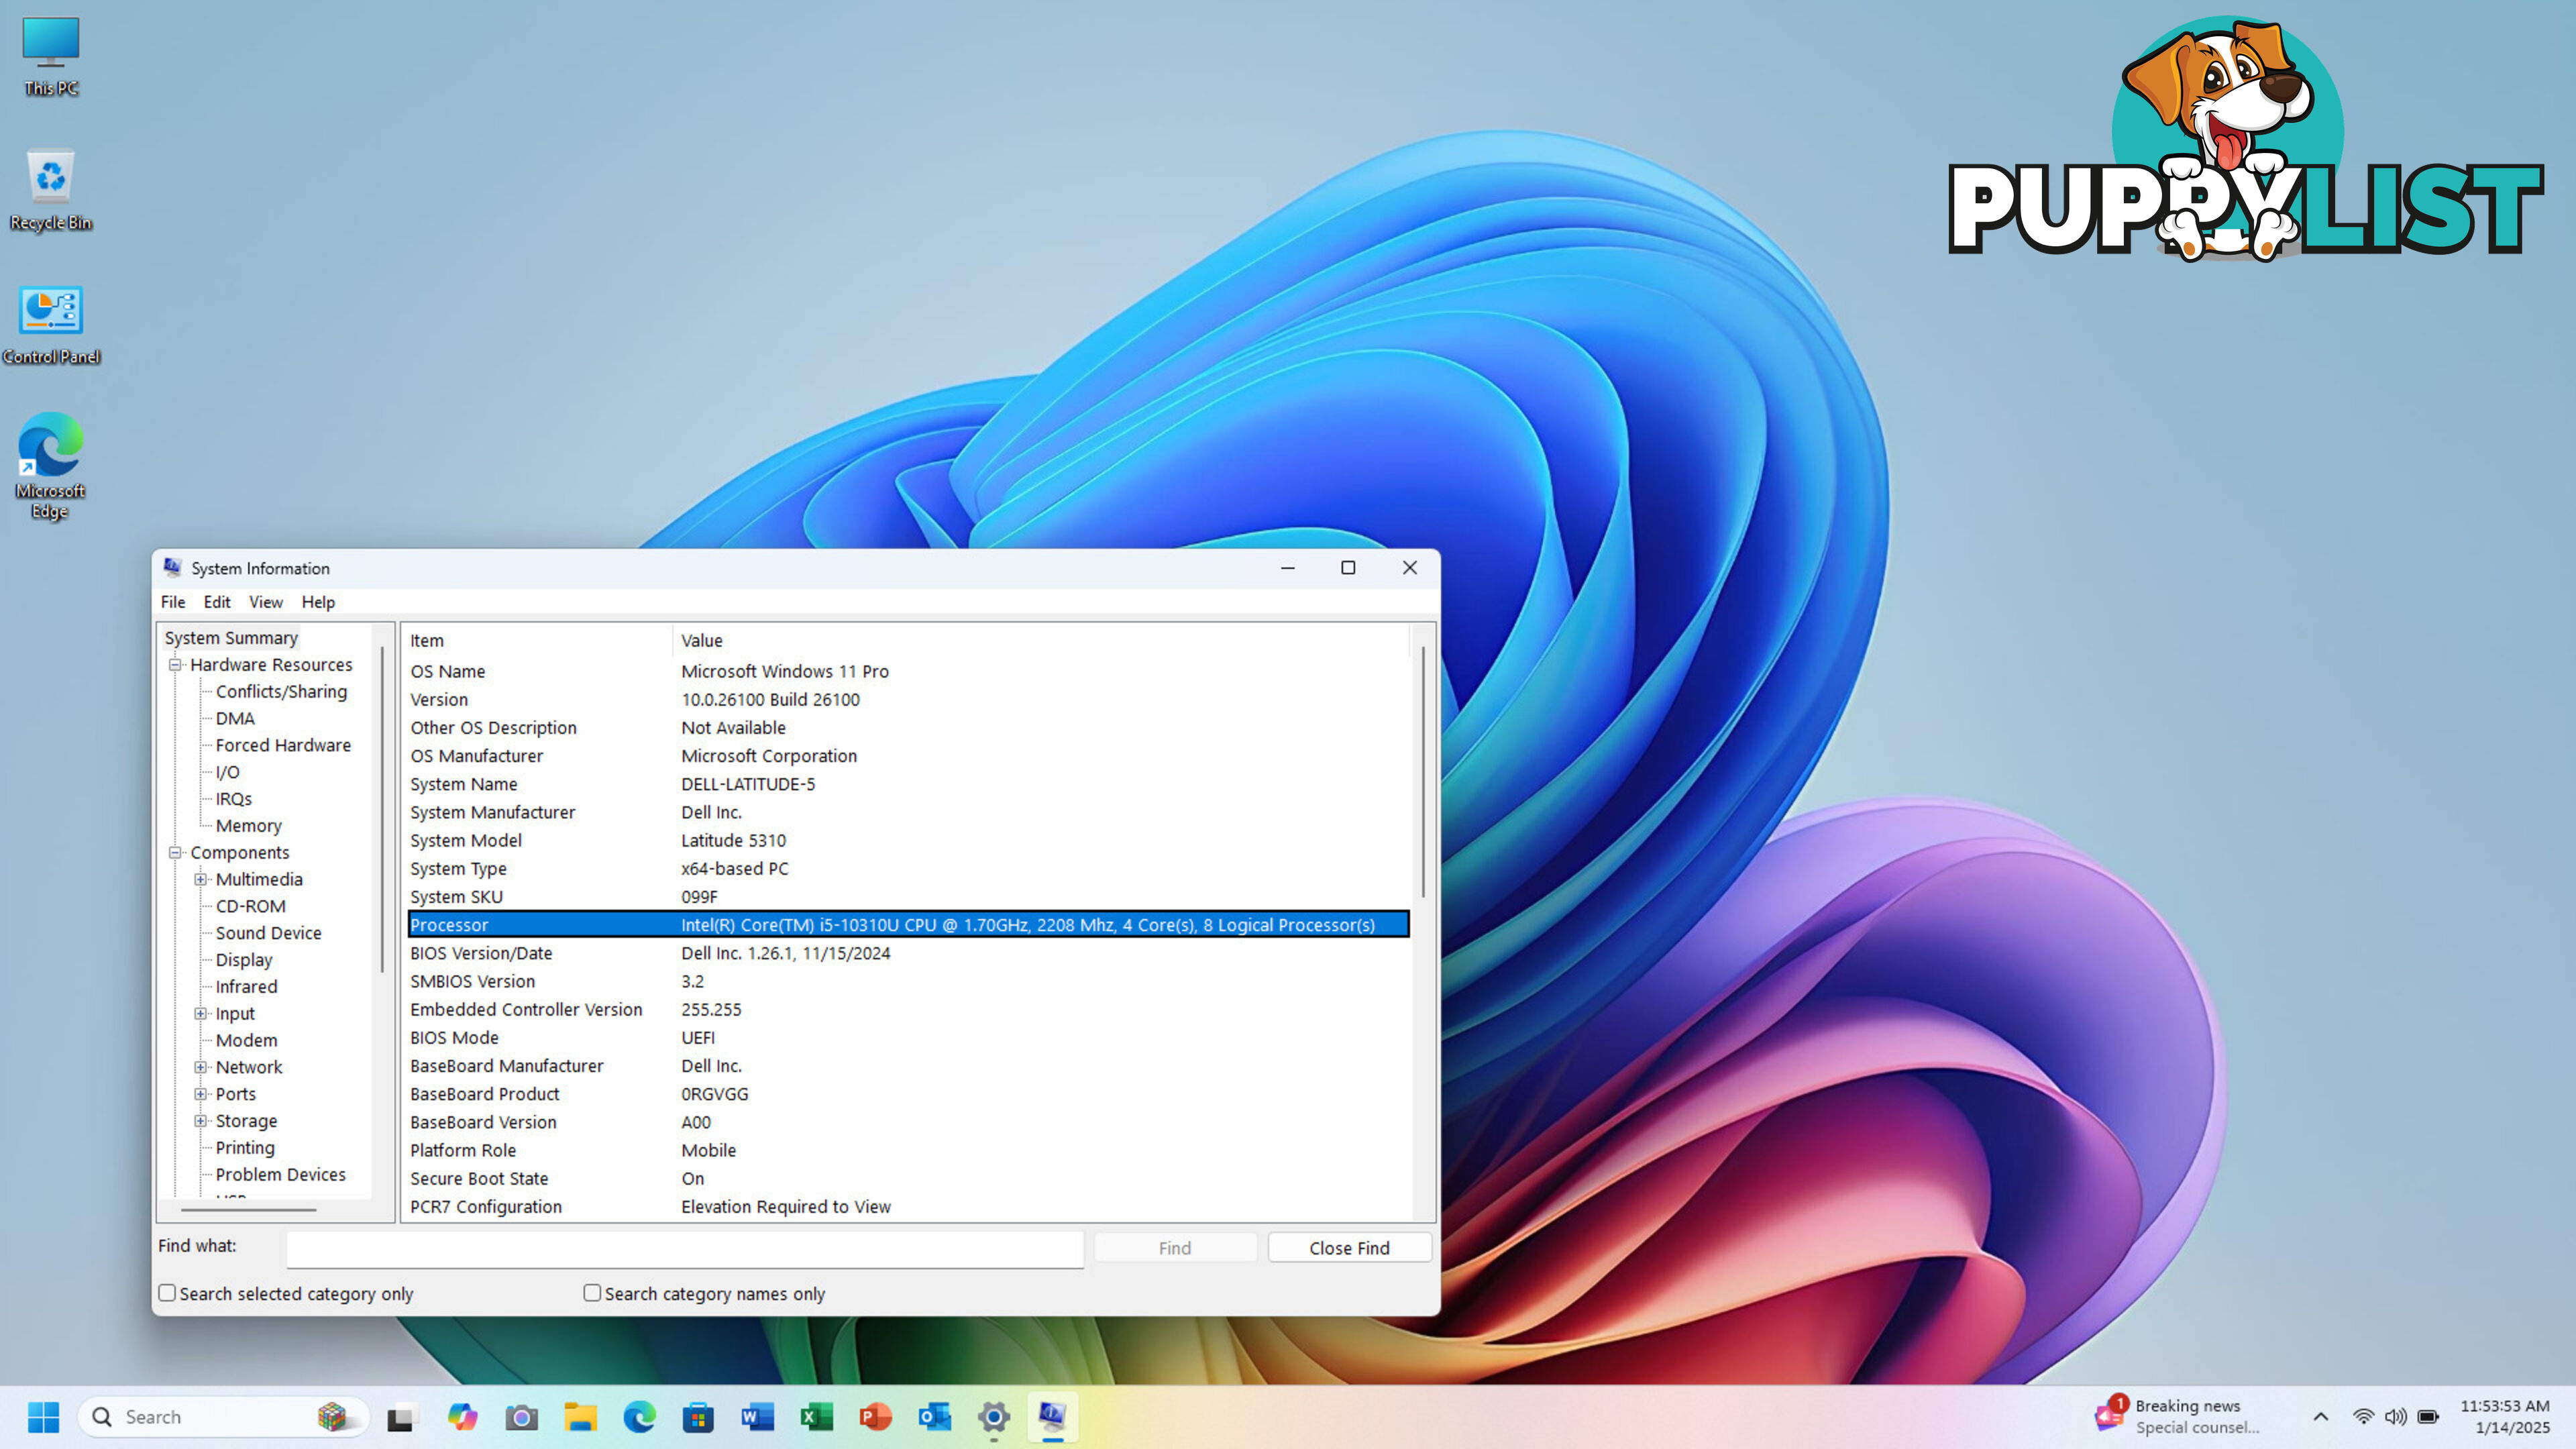Click tree pane vertical scrollbar
The width and height of the screenshot is (2576, 1449).
(382, 808)
